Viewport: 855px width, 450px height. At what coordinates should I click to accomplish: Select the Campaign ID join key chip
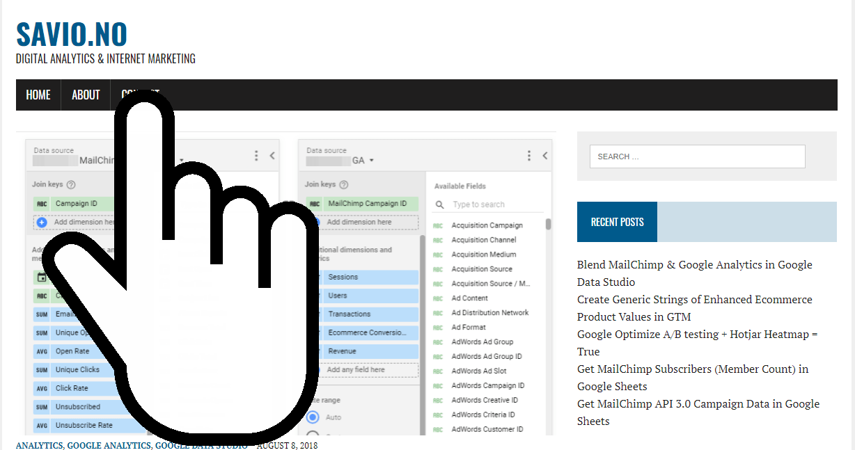75,204
